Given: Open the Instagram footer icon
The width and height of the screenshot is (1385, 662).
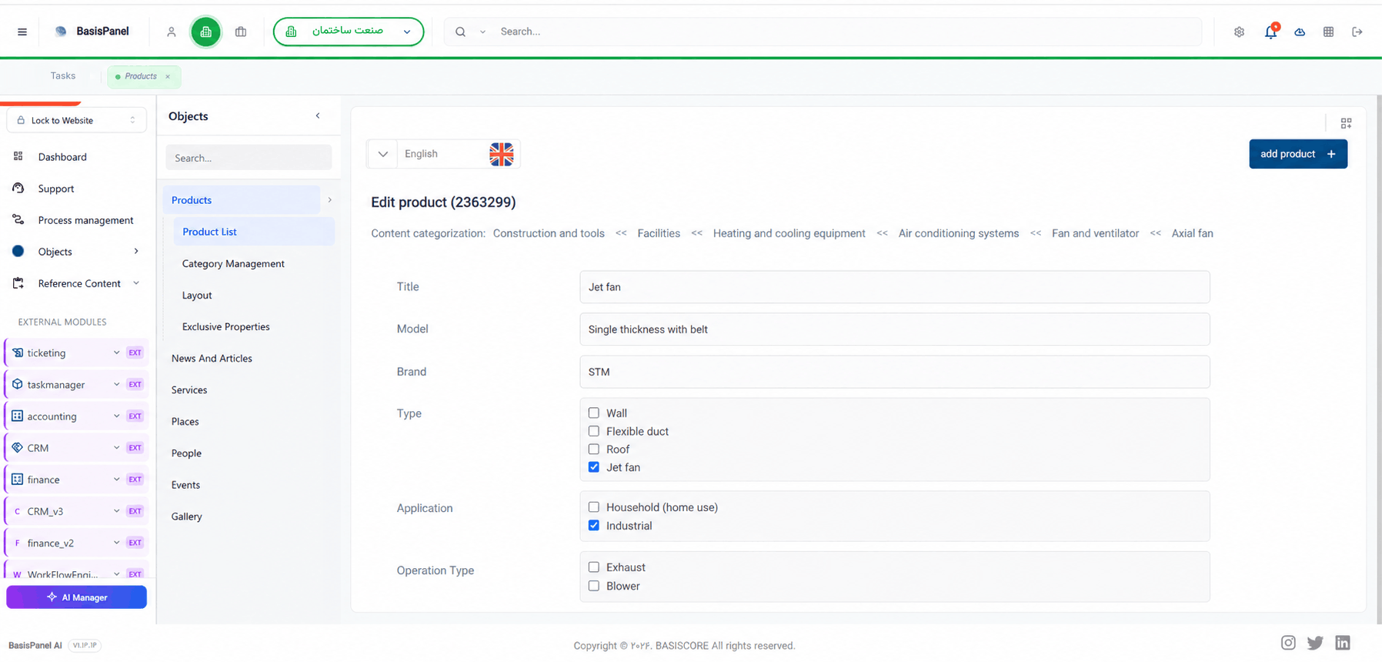Looking at the screenshot, I should pos(1288,643).
